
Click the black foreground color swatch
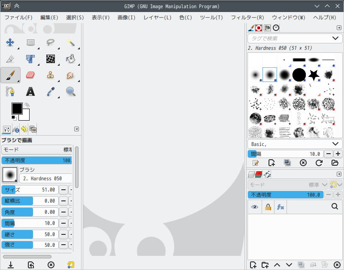coord(17,108)
